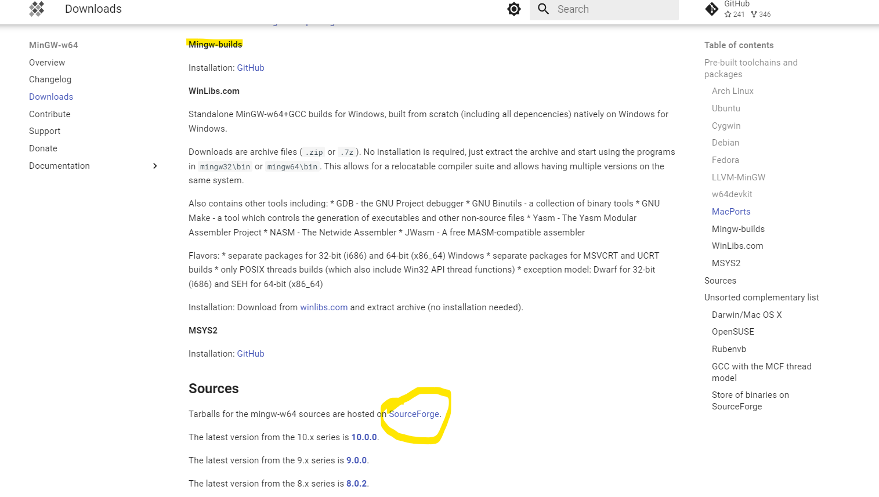This screenshot has width=879, height=497.
Task: Click the WinLibs.com heading in article
Action: point(214,91)
